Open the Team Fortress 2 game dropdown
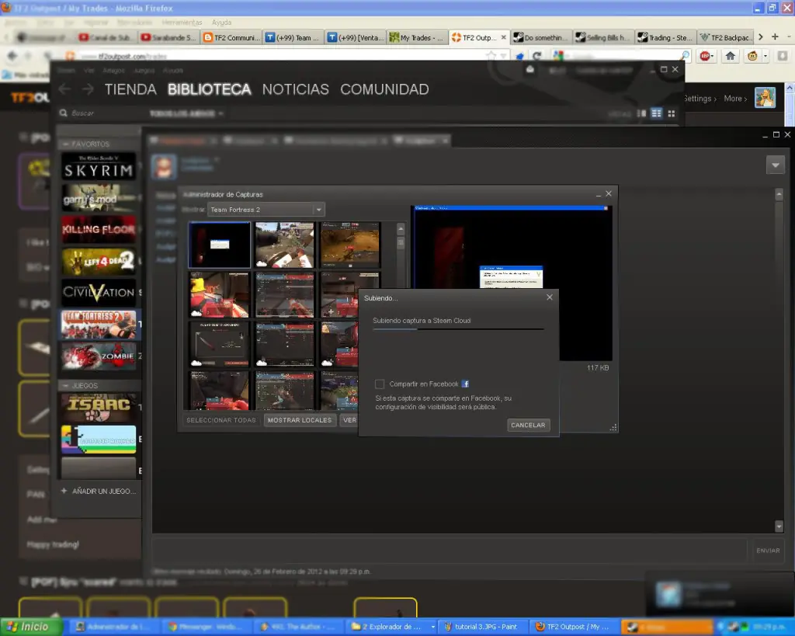Image resolution: width=795 pixels, height=636 pixels. click(x=267, y=210)
